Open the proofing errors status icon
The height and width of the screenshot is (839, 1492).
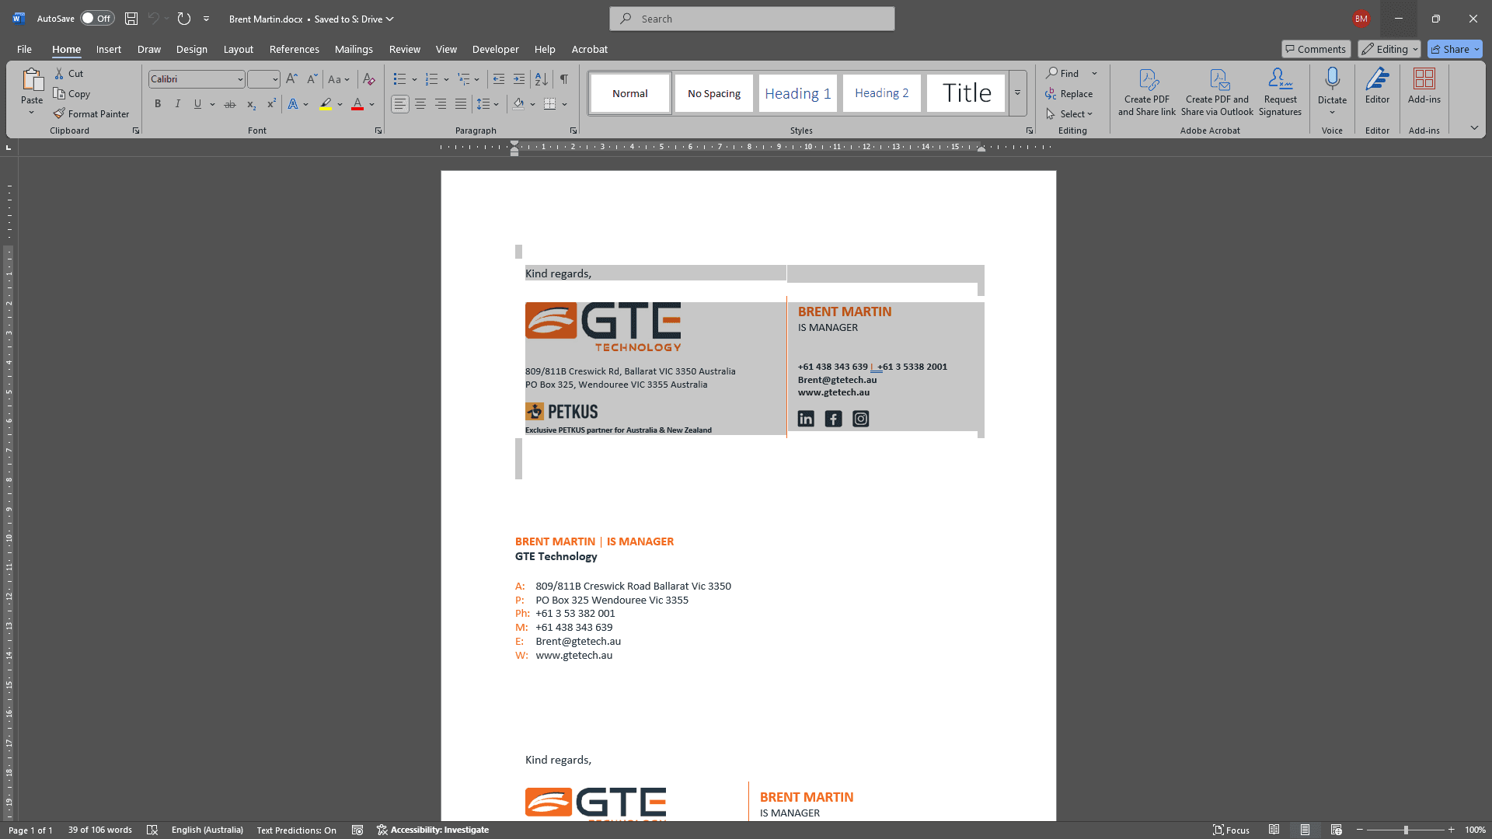pos(152,830)
